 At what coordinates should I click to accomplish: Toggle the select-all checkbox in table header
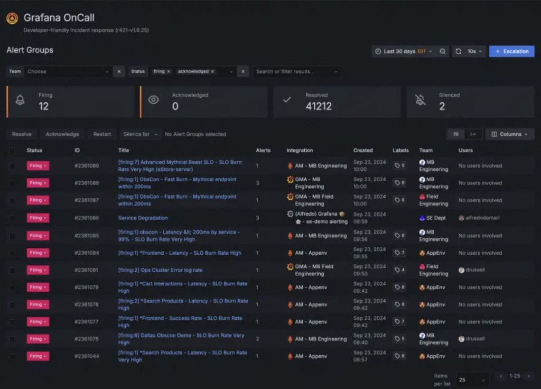click(x=12, y=151)
